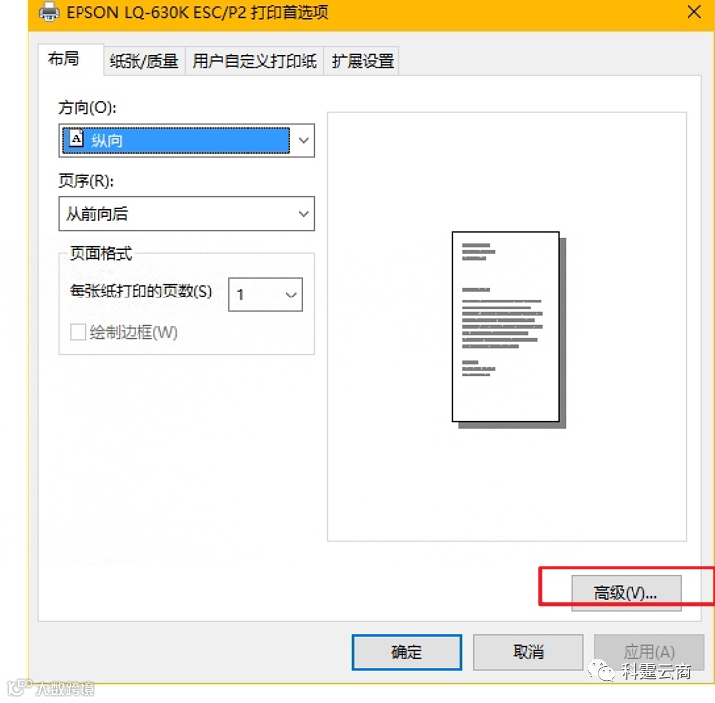The width and height of the screenshot is (715, 703).
Task: Open the 纸张/质量 tab
Action: [143, 61]
